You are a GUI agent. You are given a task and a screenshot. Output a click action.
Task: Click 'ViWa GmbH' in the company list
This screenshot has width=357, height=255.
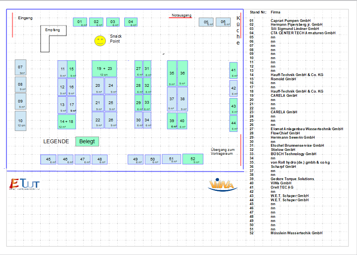point(281,183)
